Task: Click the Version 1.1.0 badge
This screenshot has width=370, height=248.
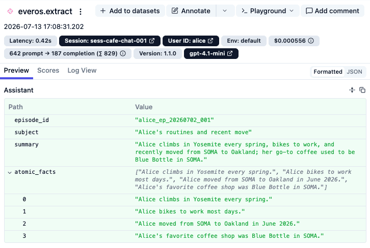Action: (x=157, y=53)
